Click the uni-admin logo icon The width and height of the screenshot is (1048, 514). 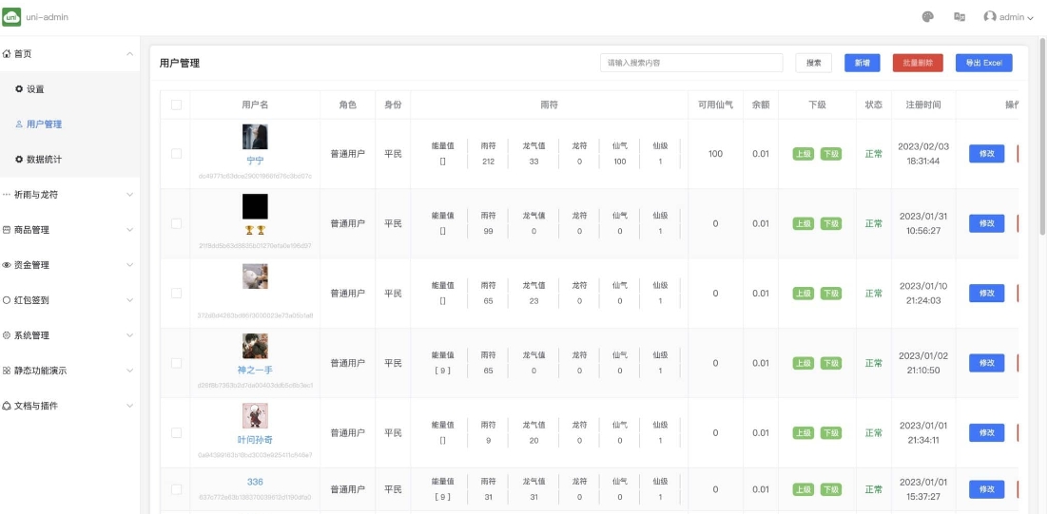tap(11, 17)
